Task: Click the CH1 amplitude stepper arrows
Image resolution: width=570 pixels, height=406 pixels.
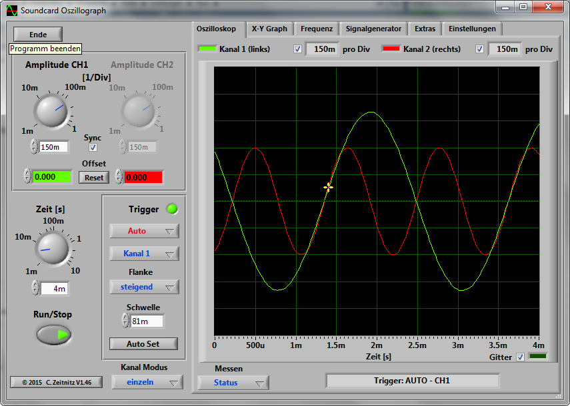Action: pyautogui.click(x=34, y=147)
